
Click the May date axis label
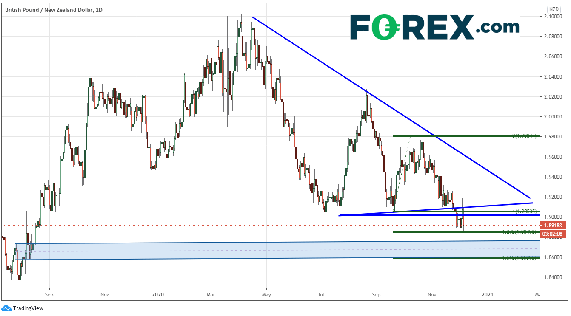pyautogui.click(x=266, y=294)
